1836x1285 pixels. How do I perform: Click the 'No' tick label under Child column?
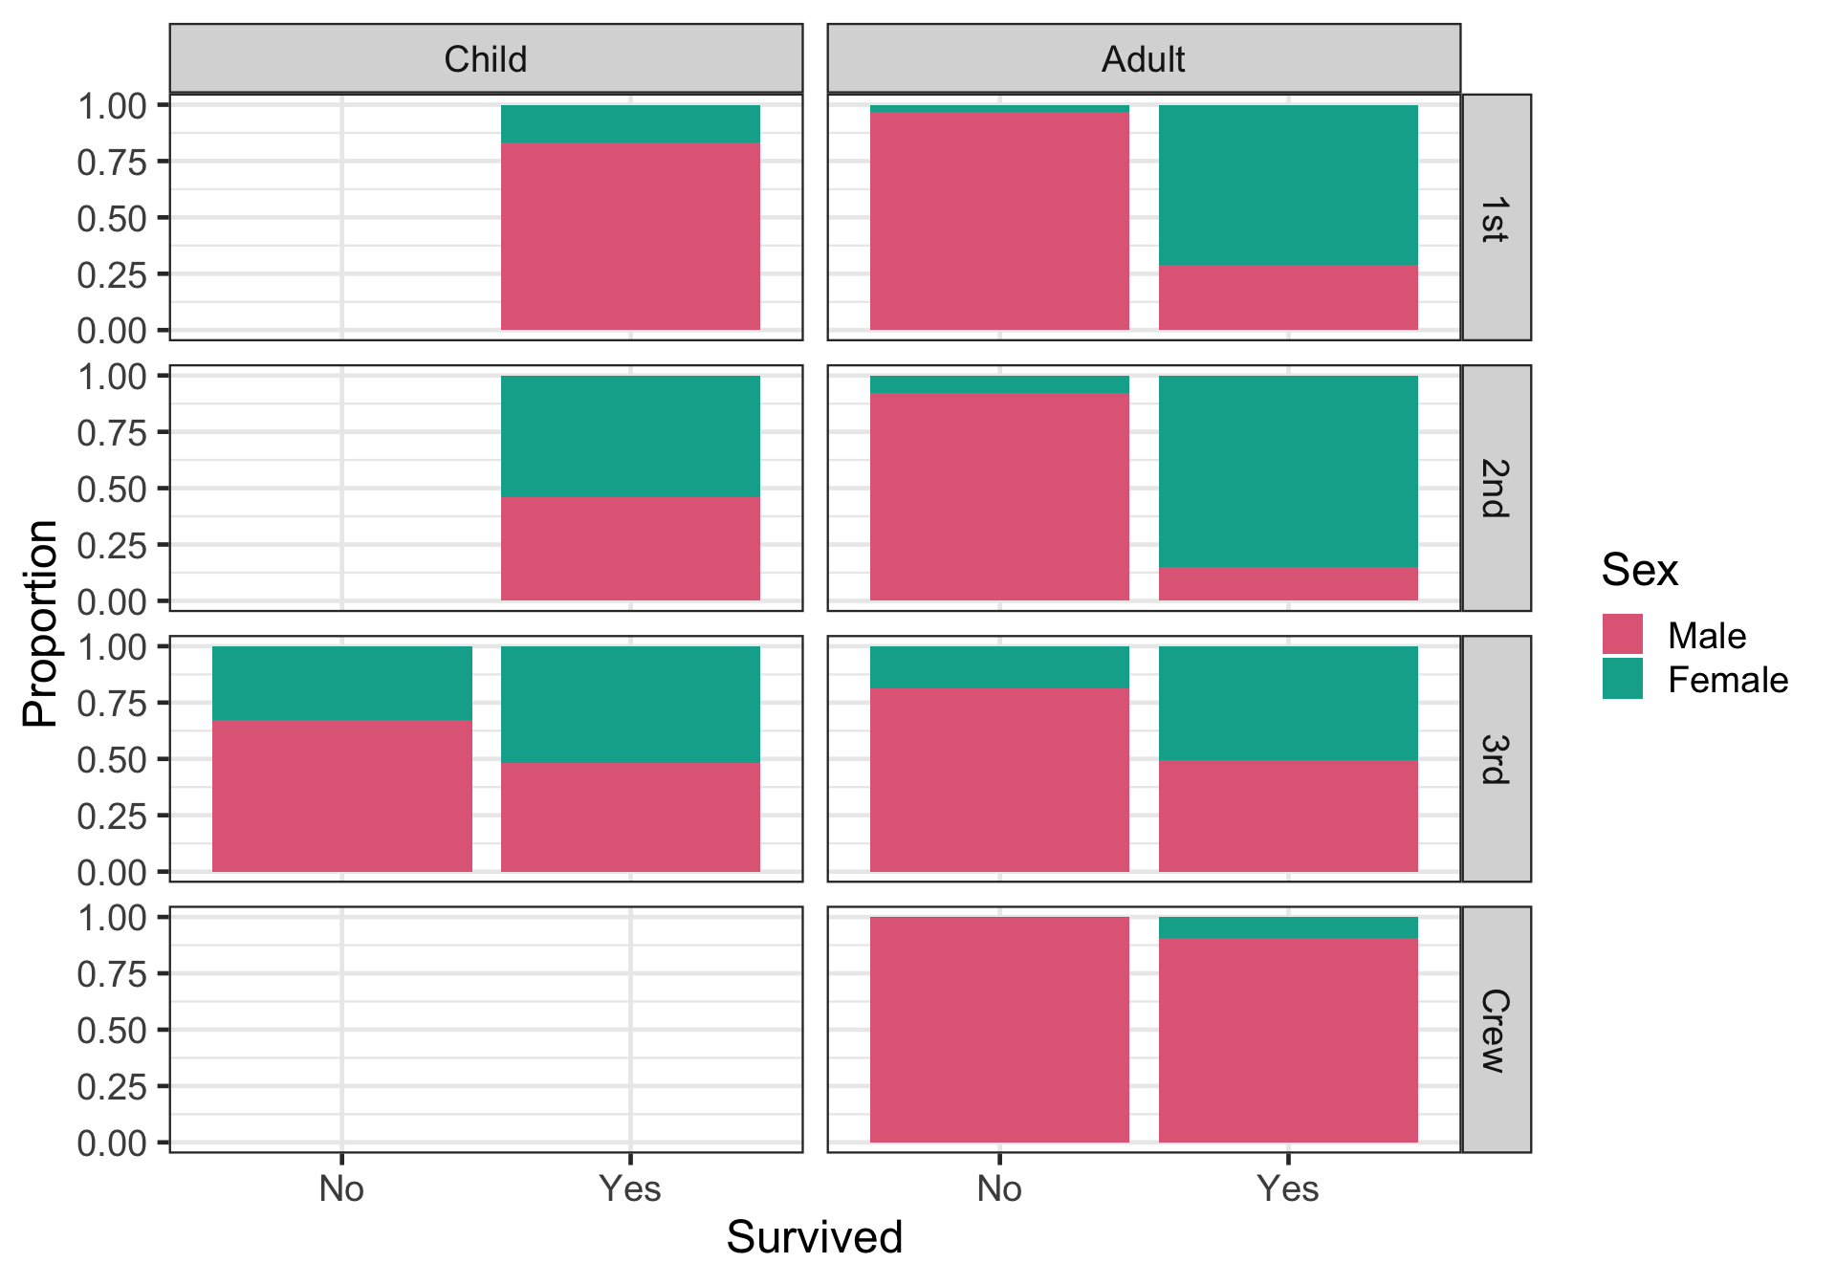coord(341,1188)
